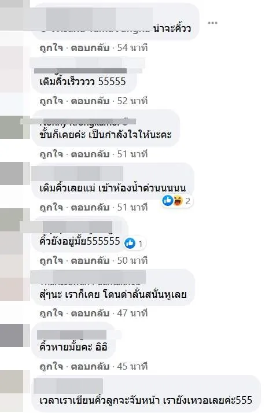
Task: Click the thumbs-up reaction count 1
Action: 135,244
